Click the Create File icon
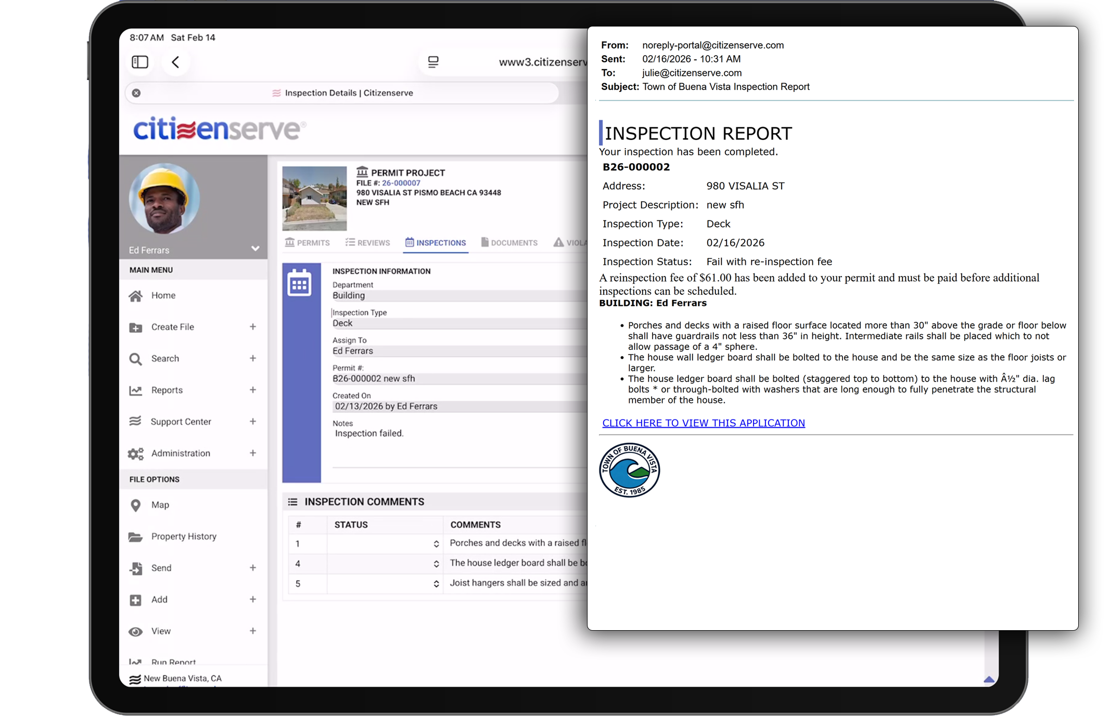1110x717 pixels. pos(135,327)
